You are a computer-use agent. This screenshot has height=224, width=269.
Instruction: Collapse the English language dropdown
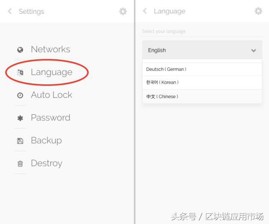pos(202,50)
